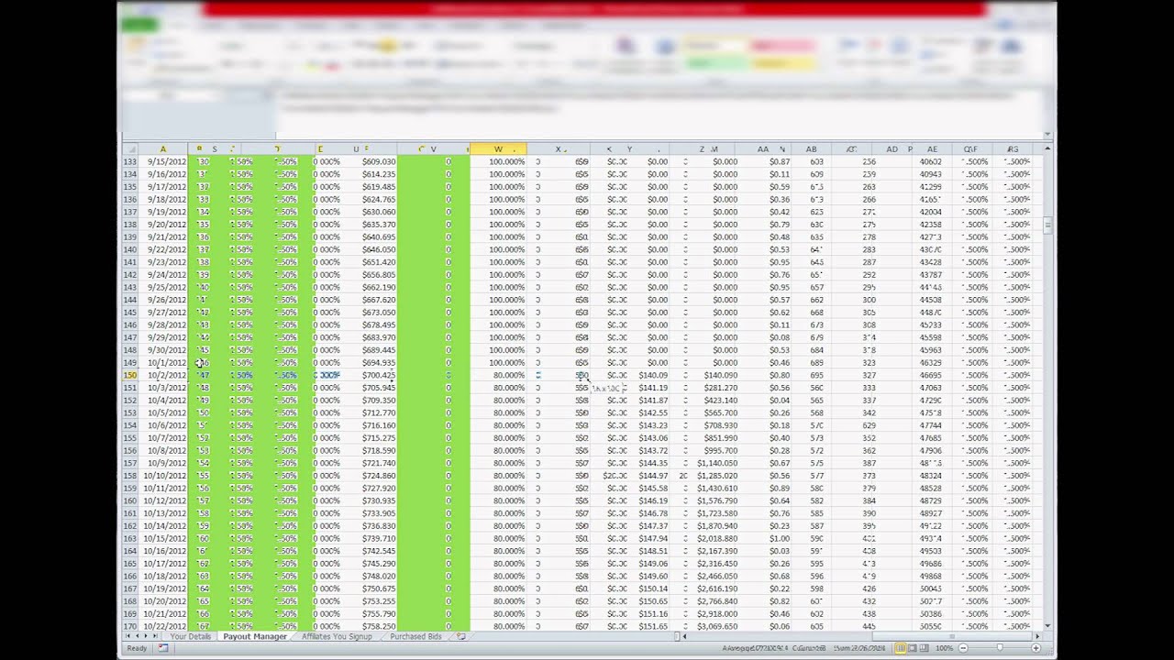The height and width of the screenshot is (660, 1174).
Task: Click the vertical scrollbar down arrow
Action: point(1047,625)
